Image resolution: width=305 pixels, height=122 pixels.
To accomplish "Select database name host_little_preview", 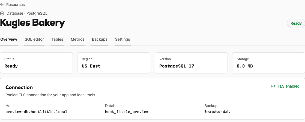I will 127,112.
